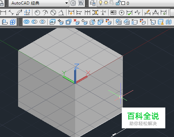Select the Rotate Faces tool
174x137 pixels.
click(x=85, y=22)
